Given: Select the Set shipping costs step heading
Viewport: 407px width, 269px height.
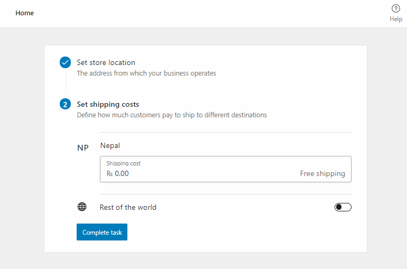Looking at the screenshot, I should tap(108, 104).
